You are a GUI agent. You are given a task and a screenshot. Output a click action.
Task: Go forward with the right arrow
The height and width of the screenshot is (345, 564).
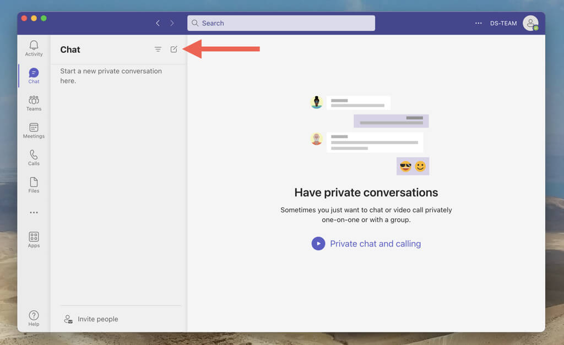pyautogui.click(x=172, y=23)
